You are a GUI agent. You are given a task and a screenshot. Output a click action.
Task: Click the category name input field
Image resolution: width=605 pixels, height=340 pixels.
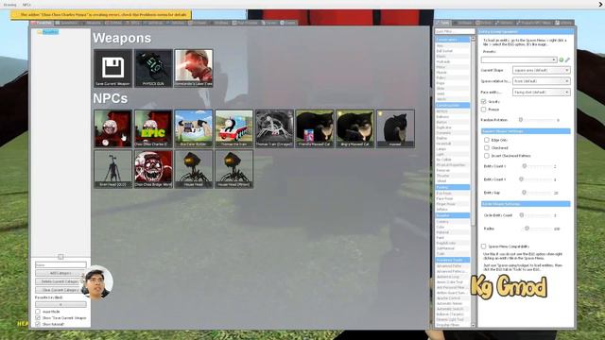[60, 264]
